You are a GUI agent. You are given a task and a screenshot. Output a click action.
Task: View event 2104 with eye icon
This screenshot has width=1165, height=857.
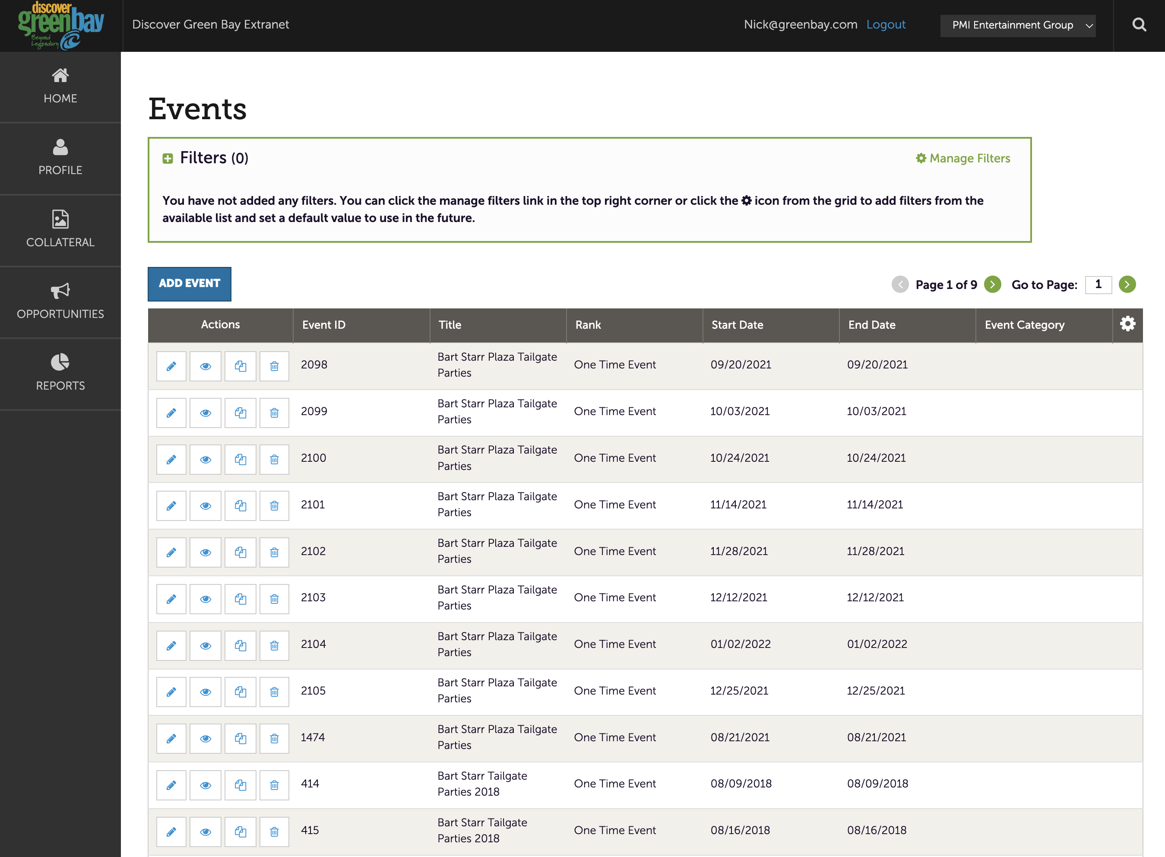point(205,646)
